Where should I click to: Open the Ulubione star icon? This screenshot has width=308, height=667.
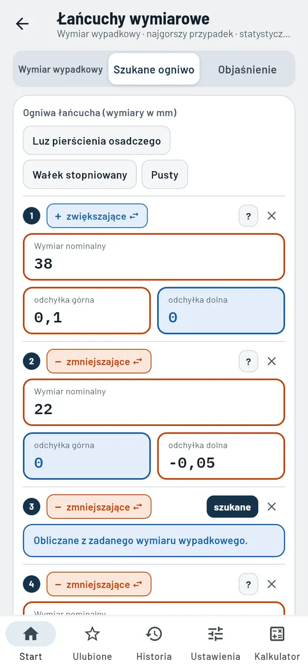[92, 634]
